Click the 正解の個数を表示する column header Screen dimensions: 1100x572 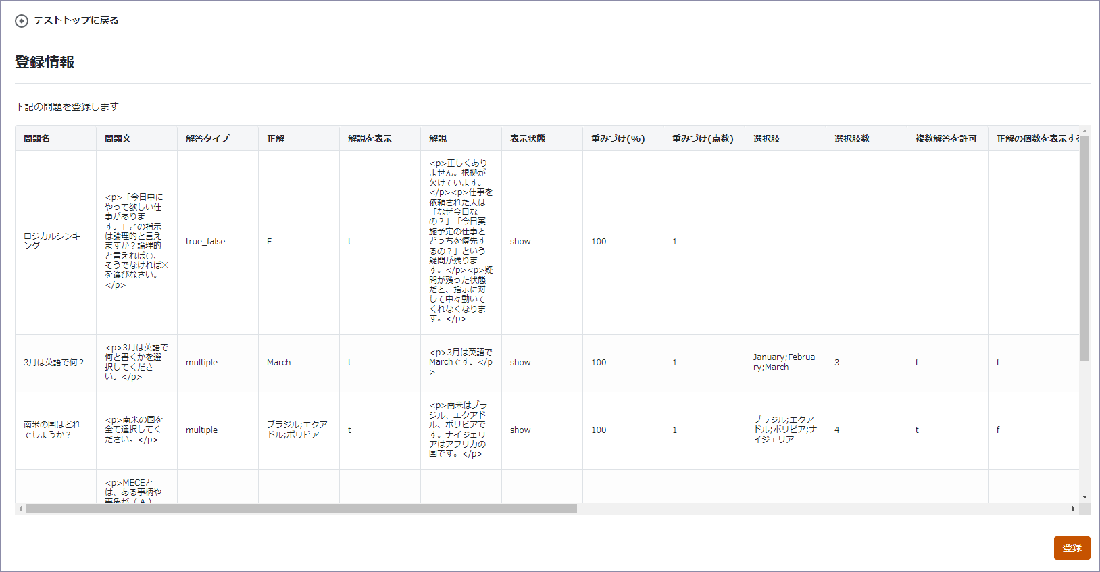[1034, 138]
